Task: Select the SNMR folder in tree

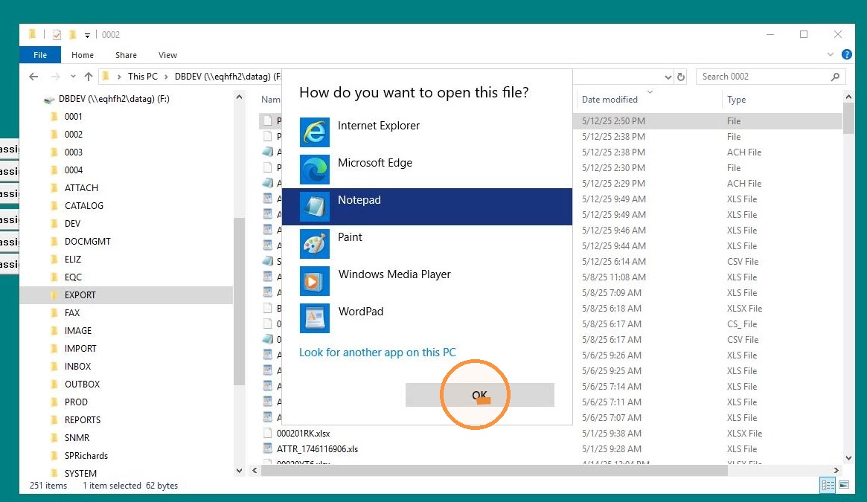Action: click(77, 438)
